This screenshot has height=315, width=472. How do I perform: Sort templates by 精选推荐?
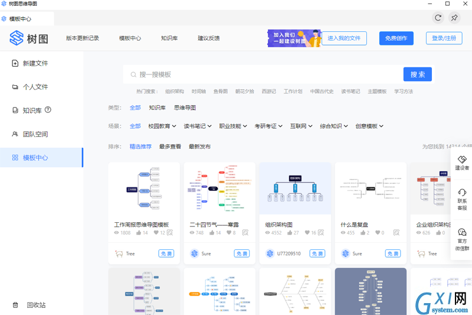tap(140, 147)
